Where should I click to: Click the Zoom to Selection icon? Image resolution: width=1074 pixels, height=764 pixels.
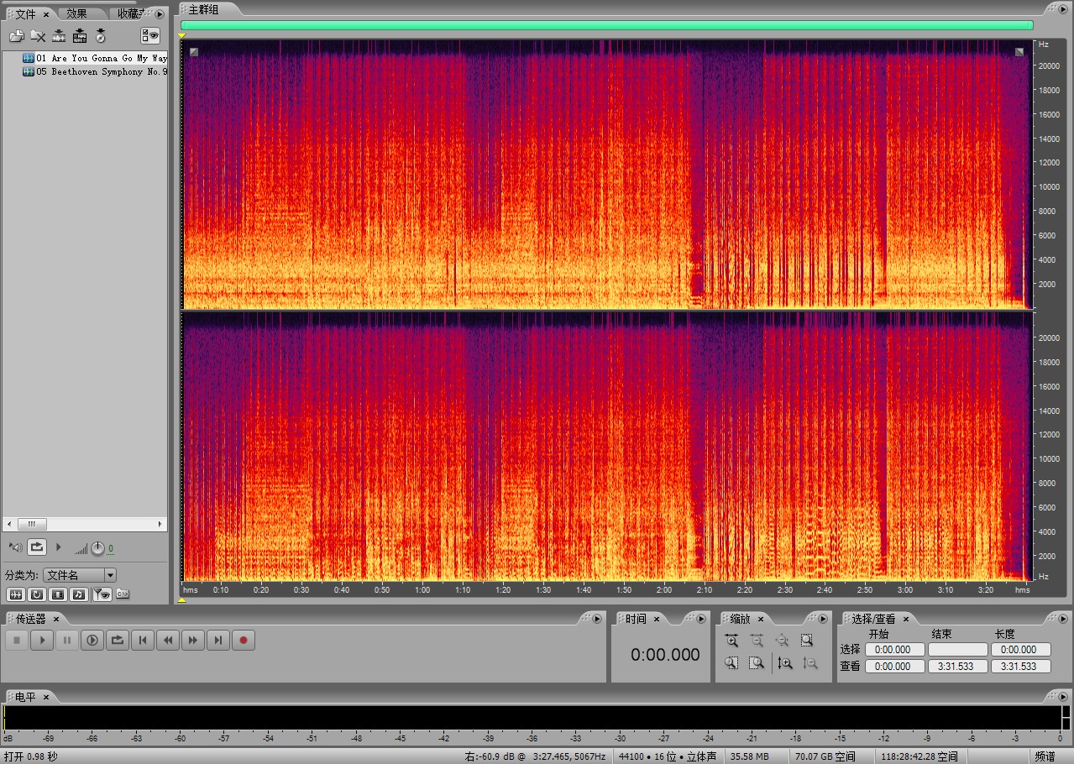(807, 641)
